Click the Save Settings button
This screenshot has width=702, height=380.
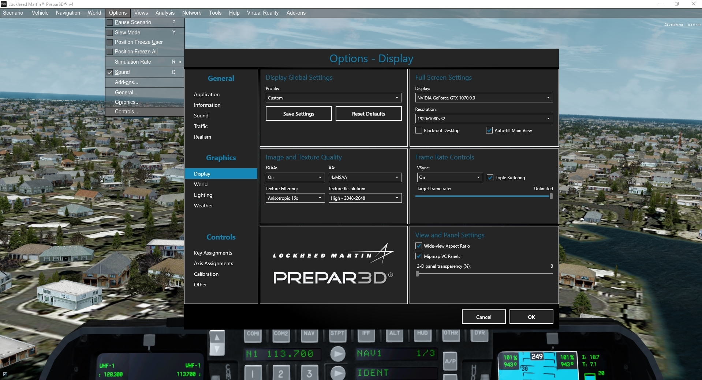pos(298,113)
